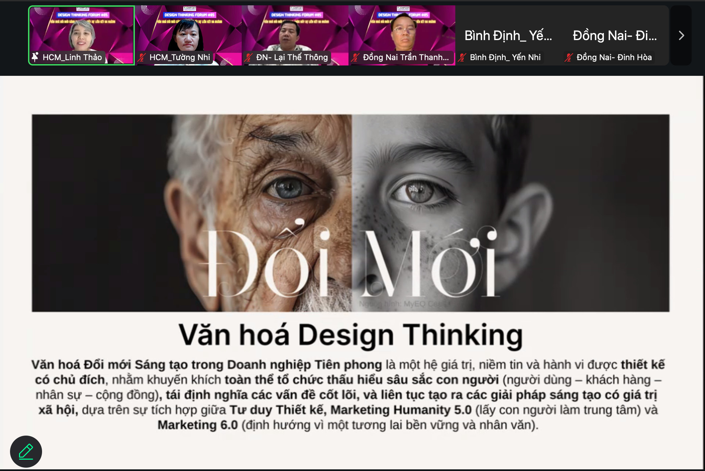Click muted mic icon of HCM_Tường Nhi
Screen dimensions: 705x471
tap(142, 57)
